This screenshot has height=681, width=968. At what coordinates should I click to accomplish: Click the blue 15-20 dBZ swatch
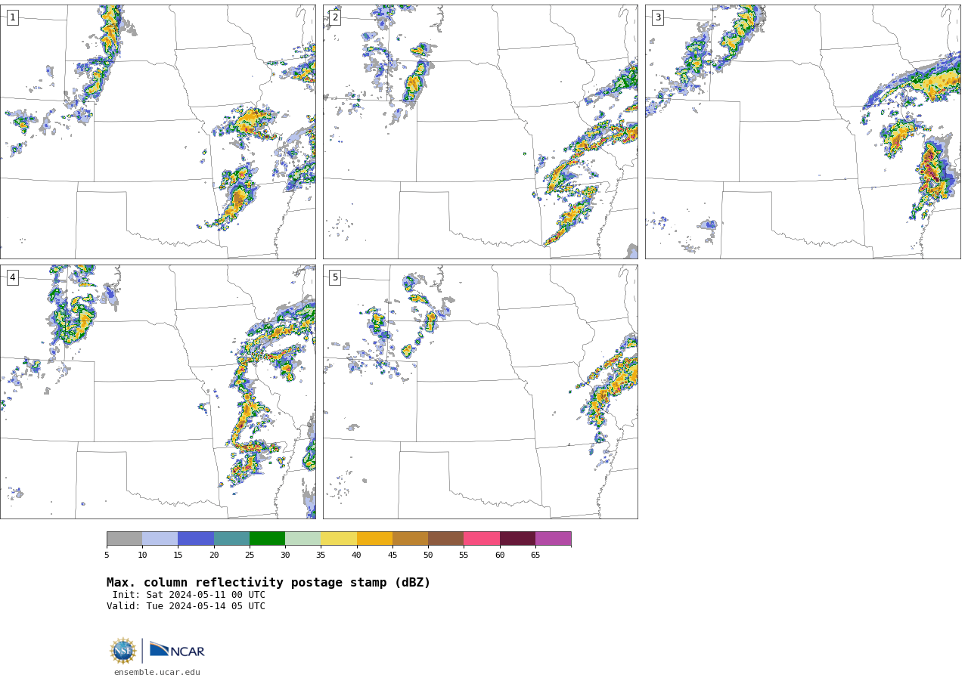click(x=196, y=539)
